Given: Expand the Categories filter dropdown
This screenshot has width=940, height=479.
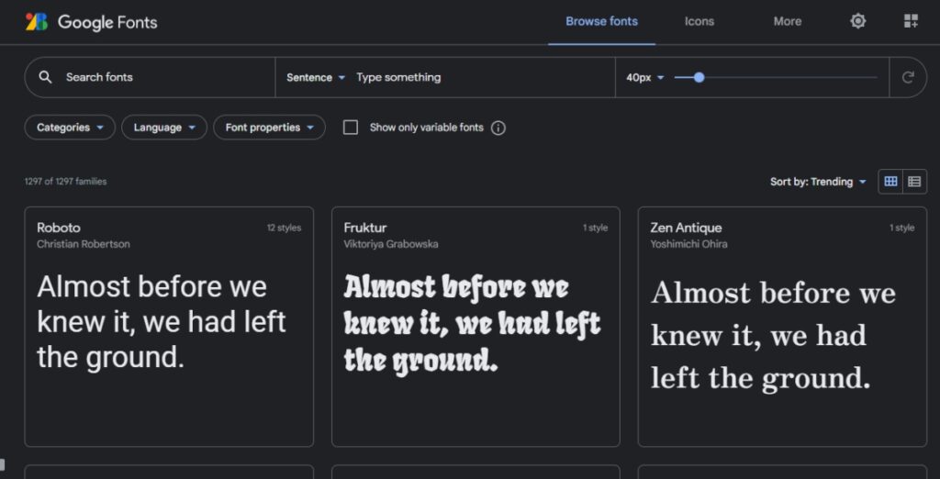Looking at the screenshot, I should coord(70,128).
